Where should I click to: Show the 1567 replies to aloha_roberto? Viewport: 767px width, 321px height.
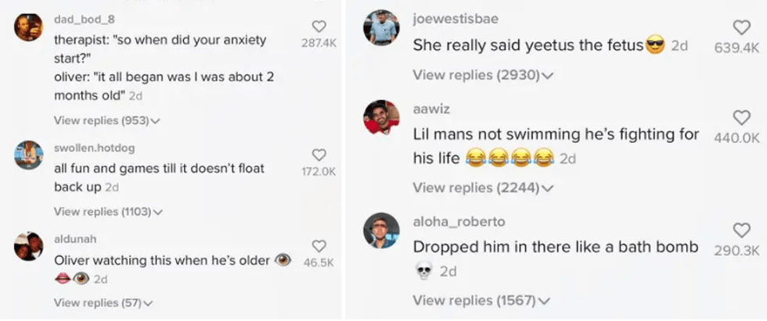(x=483, y=300)
